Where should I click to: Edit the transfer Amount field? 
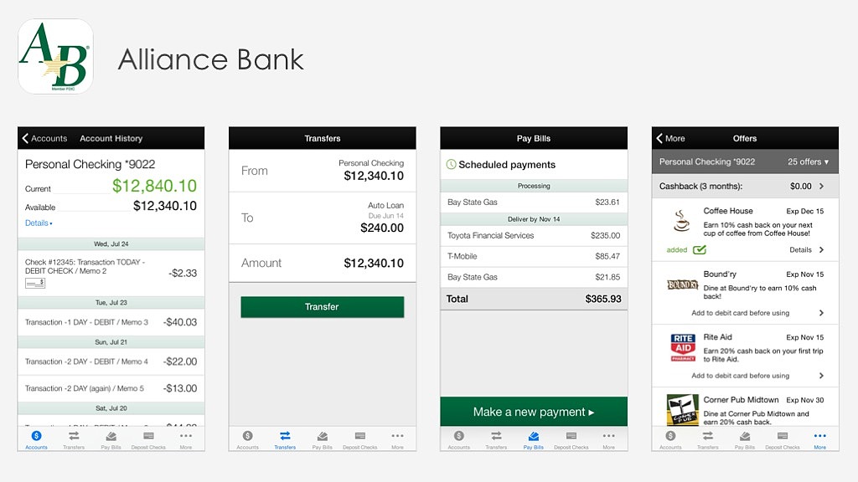(x=323, y=263)
